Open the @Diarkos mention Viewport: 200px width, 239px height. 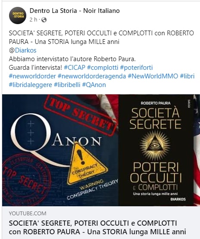pyautogui.click(x=22, y=50)
